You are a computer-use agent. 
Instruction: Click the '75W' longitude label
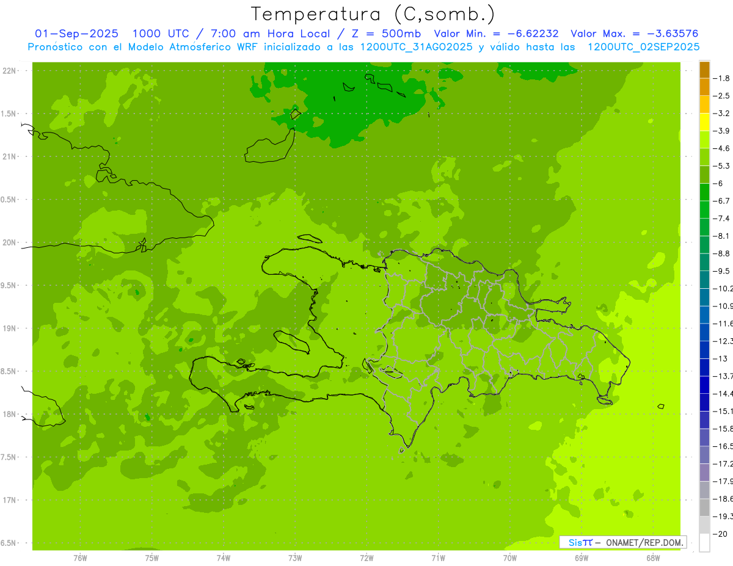tap(151, 558)
